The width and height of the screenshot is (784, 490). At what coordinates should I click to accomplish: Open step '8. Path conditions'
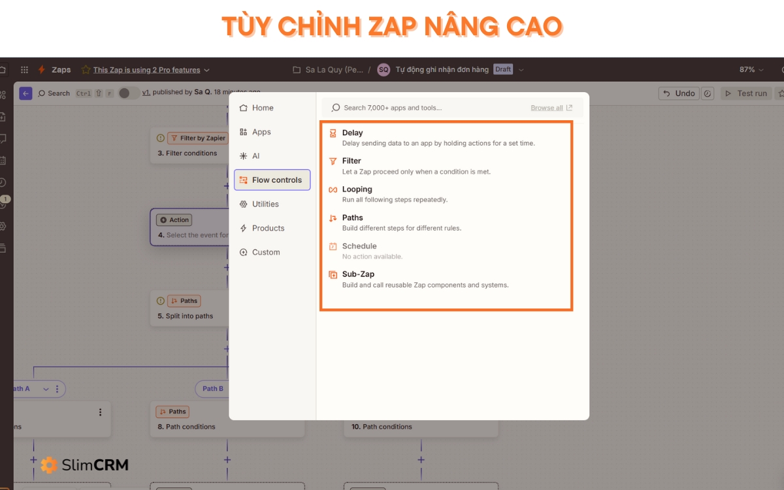227,419
